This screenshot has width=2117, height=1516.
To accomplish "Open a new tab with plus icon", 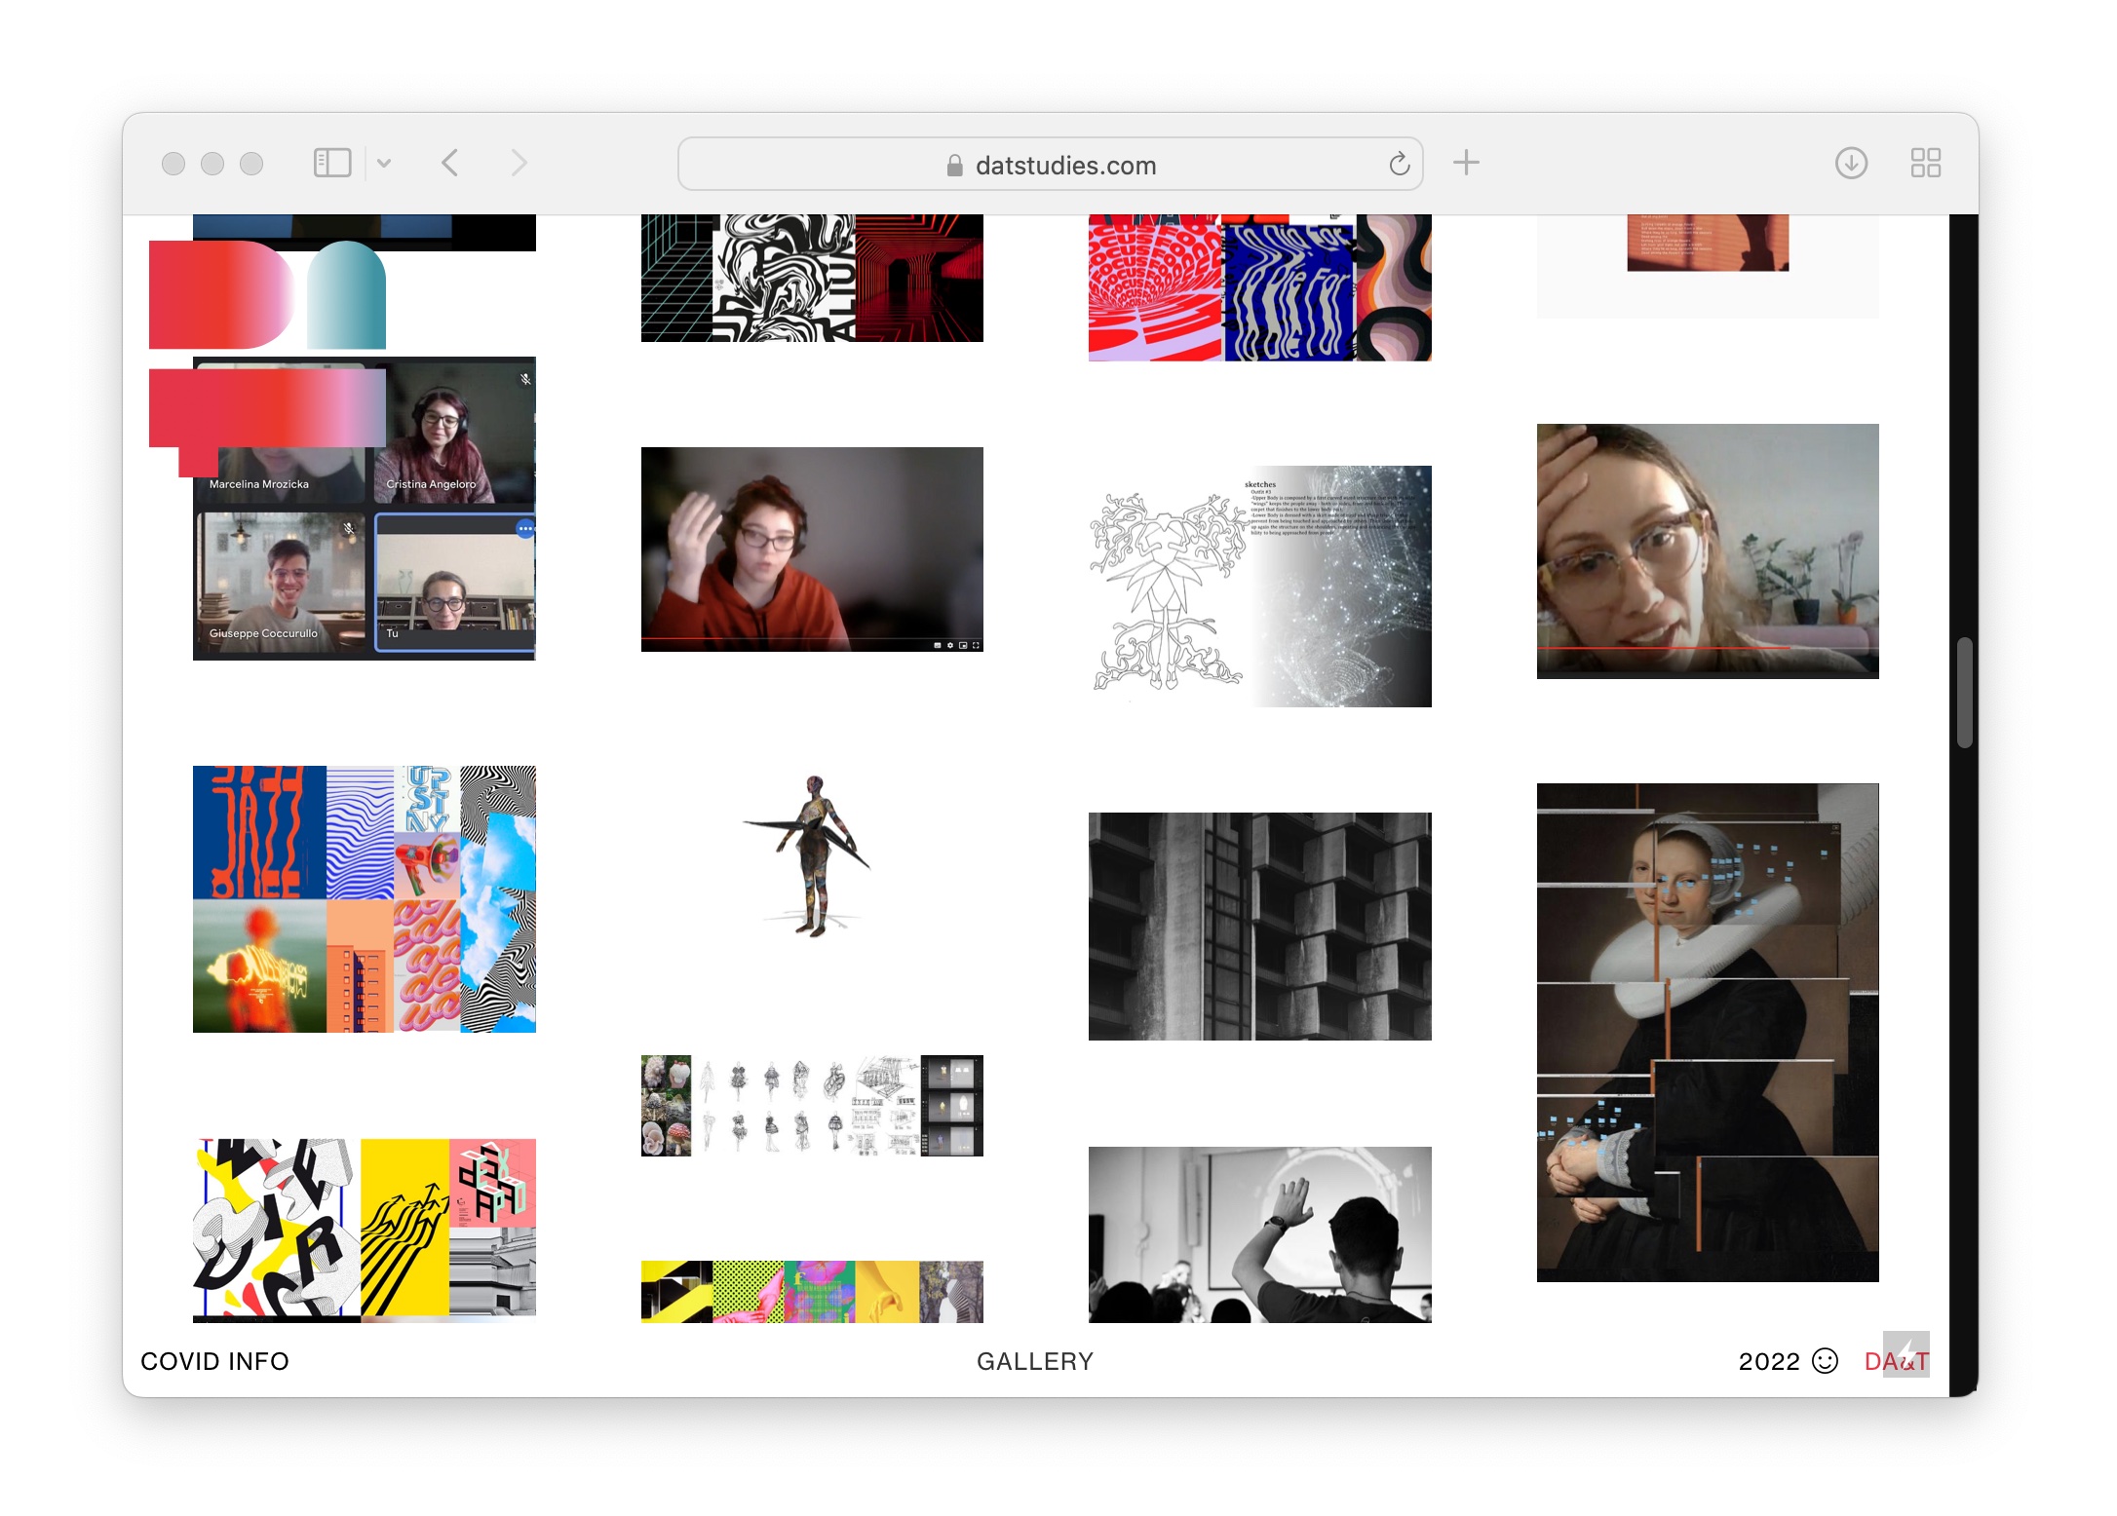I will (1466, 163).
